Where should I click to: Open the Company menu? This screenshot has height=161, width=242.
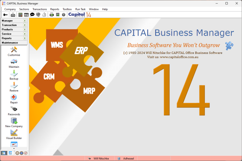click(10, 9)
